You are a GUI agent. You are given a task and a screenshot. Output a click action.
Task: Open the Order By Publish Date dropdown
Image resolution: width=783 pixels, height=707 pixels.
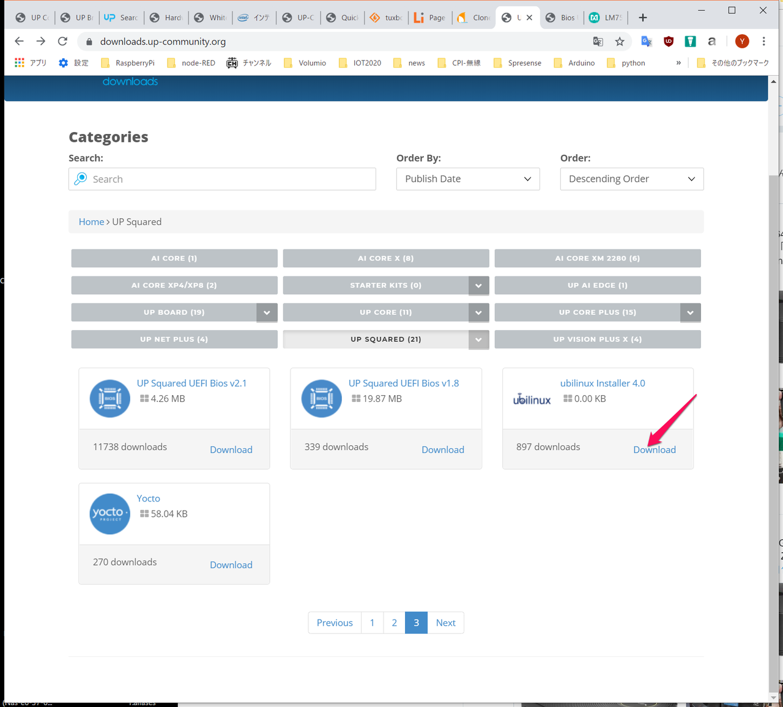[x=468, y=179]
